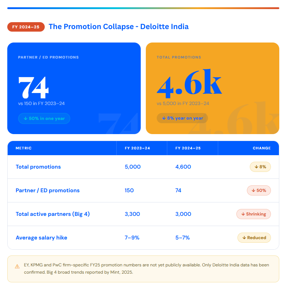Click the 'Partner / ED promotions' row label
The height and width of the screenshot is (290, 288).
click(x=48, y=190)
